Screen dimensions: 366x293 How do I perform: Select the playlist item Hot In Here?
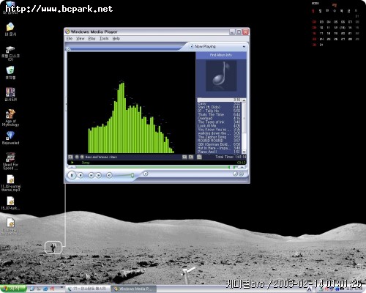[219, 148]
